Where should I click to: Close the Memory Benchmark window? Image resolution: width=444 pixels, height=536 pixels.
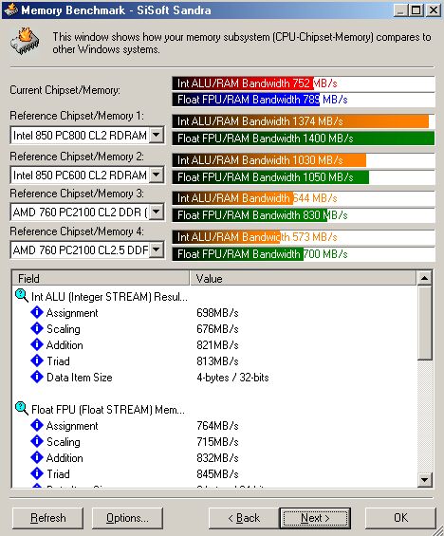tap(433, 9)
